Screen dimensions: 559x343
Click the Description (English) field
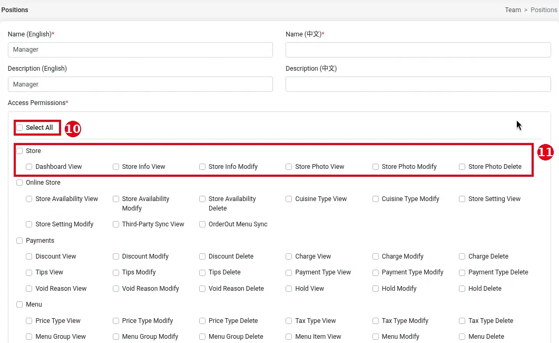tap(140, 84)
